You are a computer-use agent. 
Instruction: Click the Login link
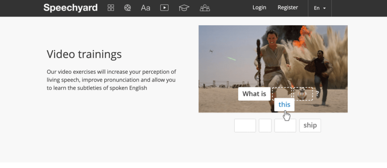pyautogui.click(x=259, y=7)
